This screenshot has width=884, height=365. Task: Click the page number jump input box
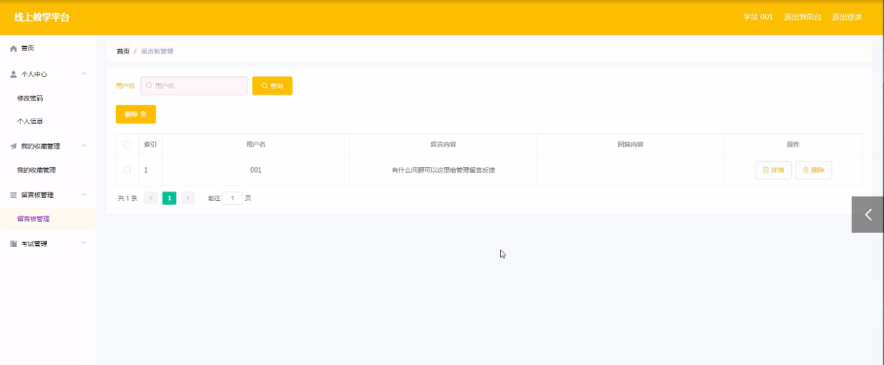coord(232,198)
